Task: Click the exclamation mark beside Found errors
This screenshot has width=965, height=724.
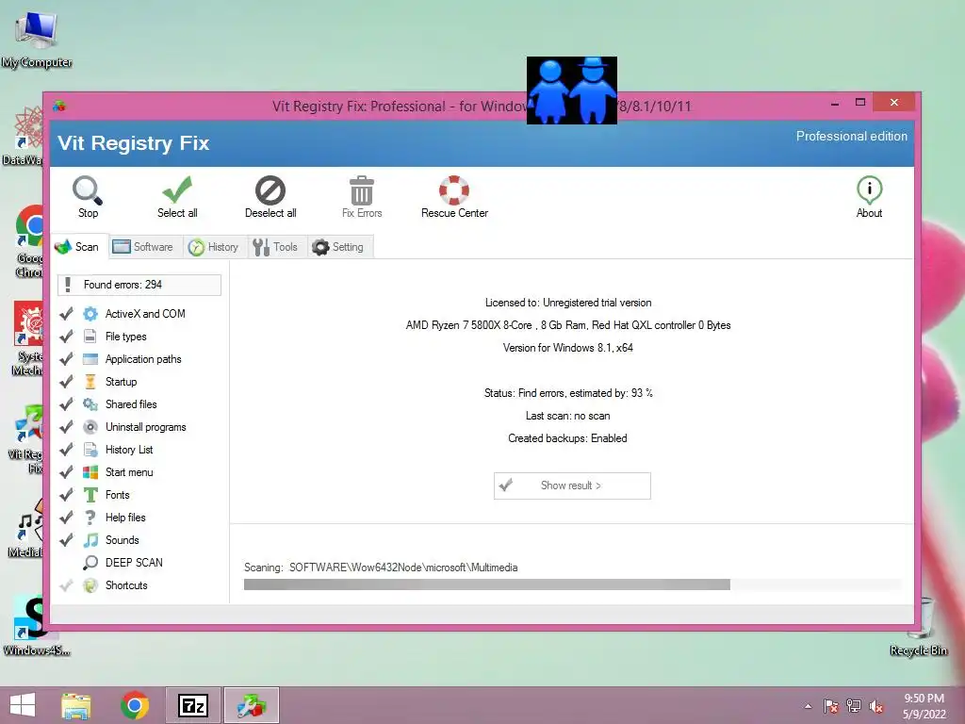Action: click(68, 285)
